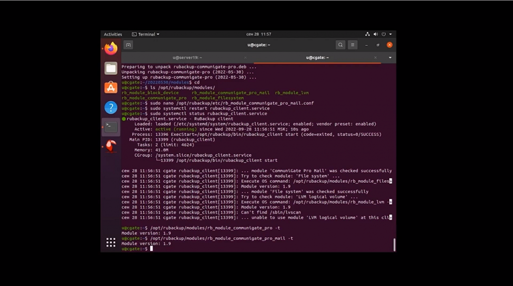Click the 'Main PID: 13399' line

(x=172, y=139)
